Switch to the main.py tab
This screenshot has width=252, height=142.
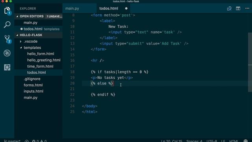72,8
